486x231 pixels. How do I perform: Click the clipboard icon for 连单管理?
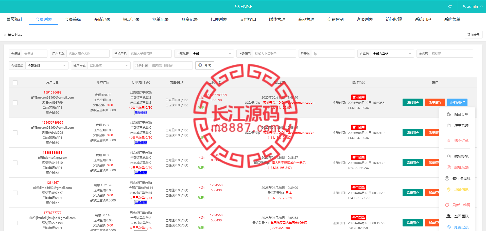coord(449,125)
